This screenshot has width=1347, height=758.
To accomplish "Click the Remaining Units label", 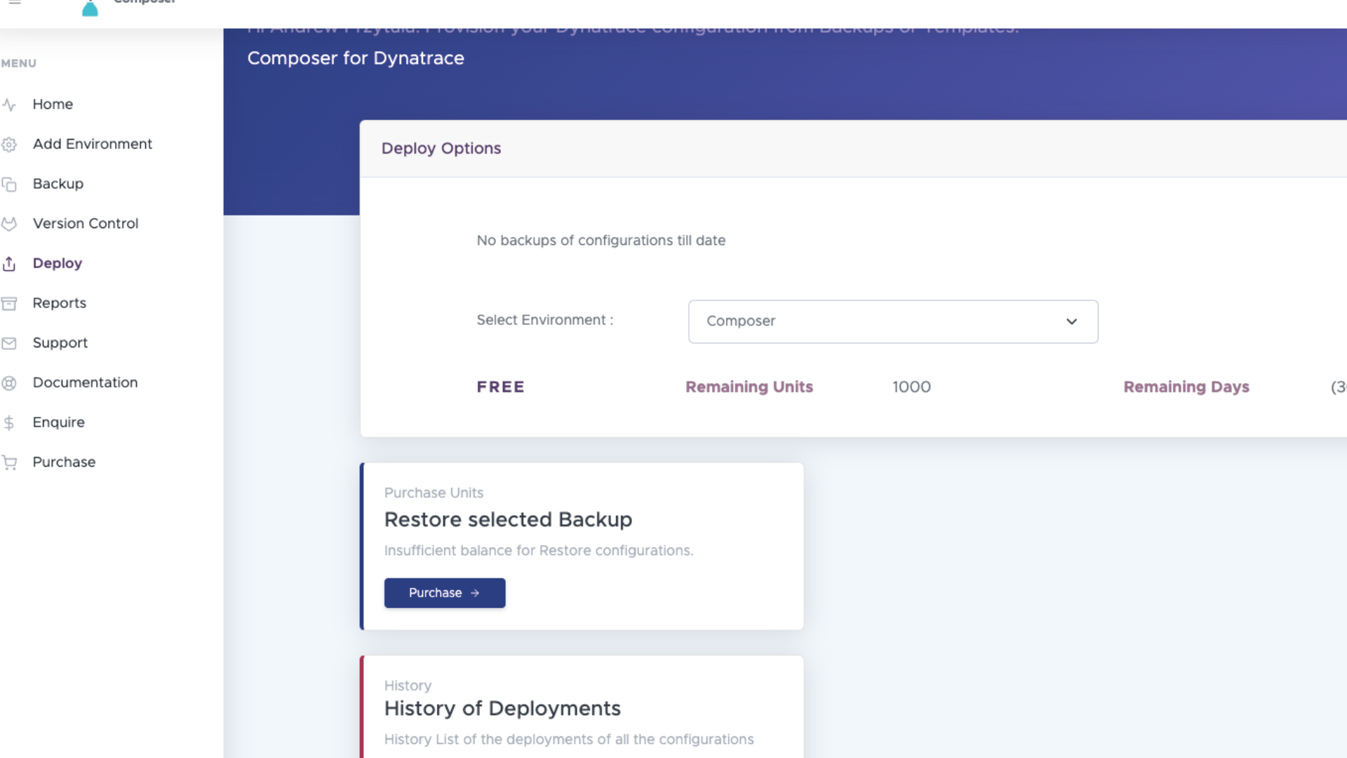I will pos(749,387).
